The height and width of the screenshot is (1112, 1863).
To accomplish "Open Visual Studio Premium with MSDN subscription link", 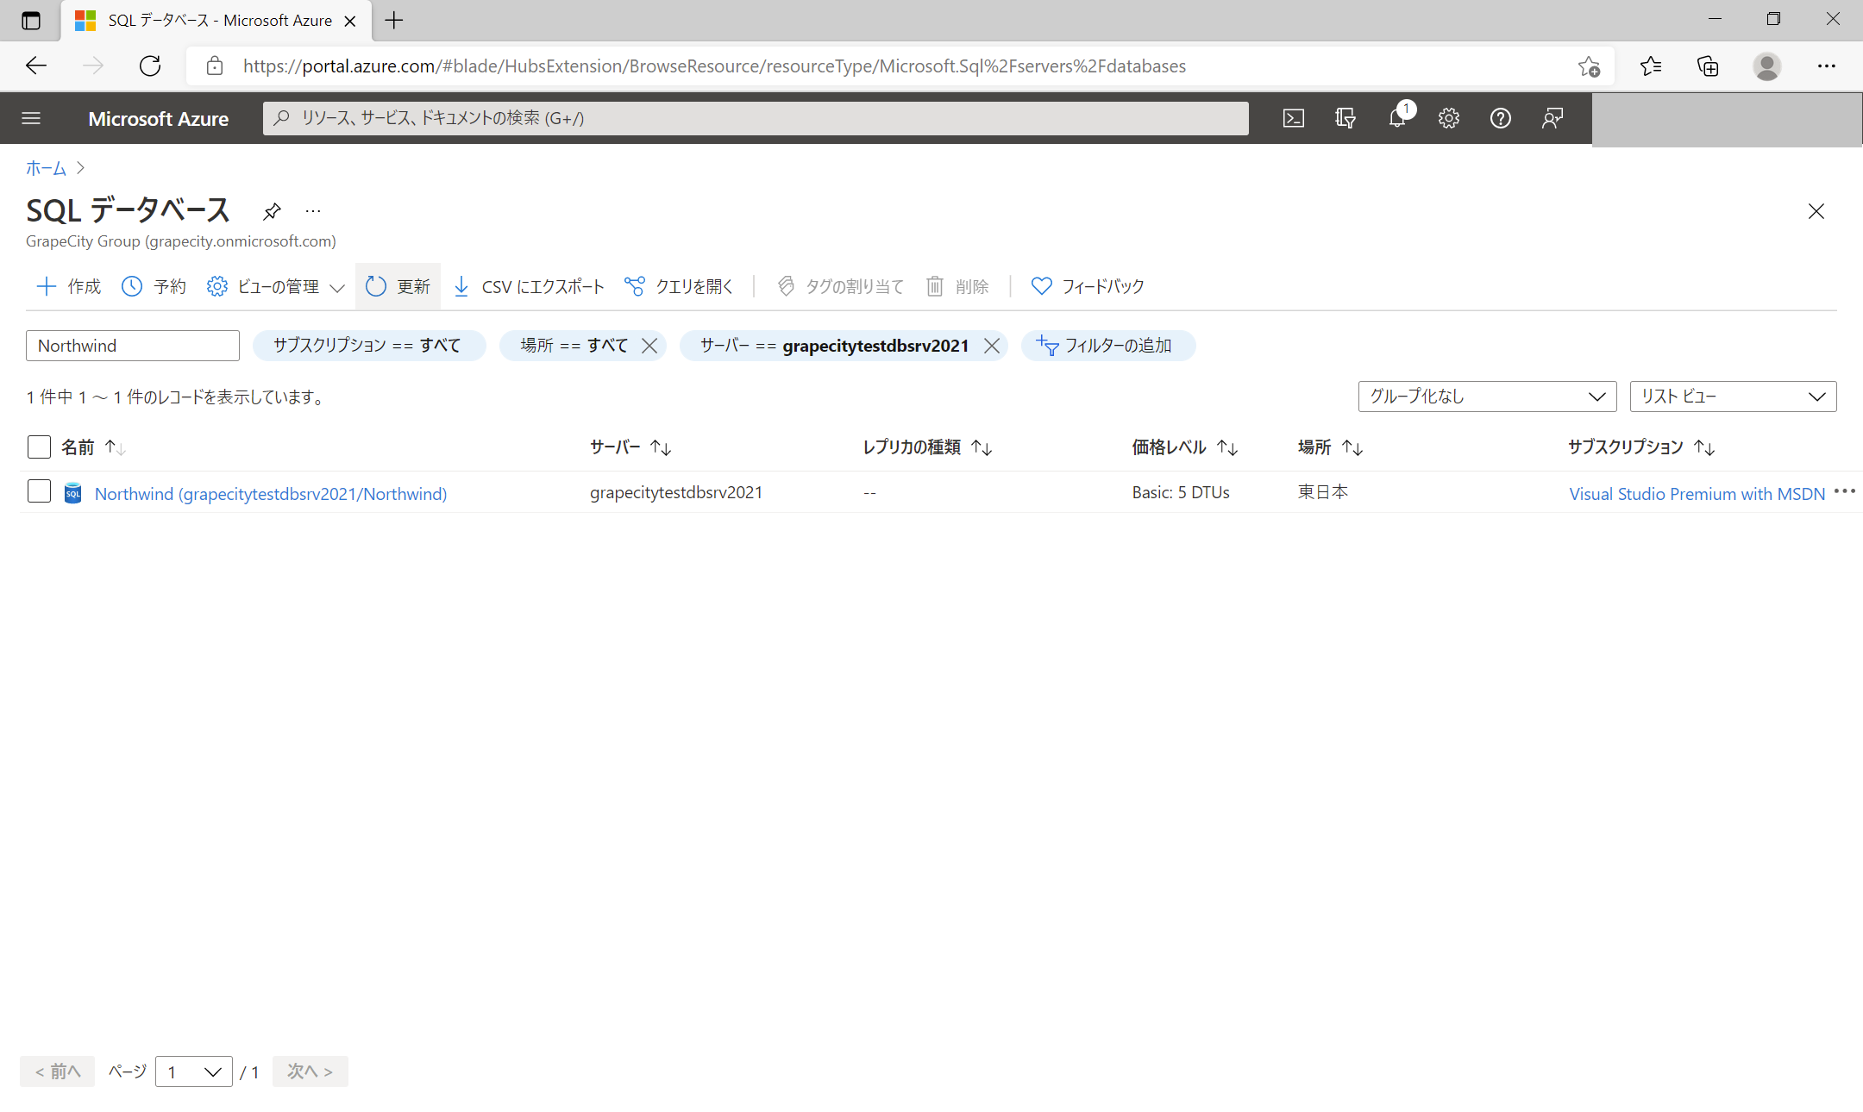I will point(1697,494).
